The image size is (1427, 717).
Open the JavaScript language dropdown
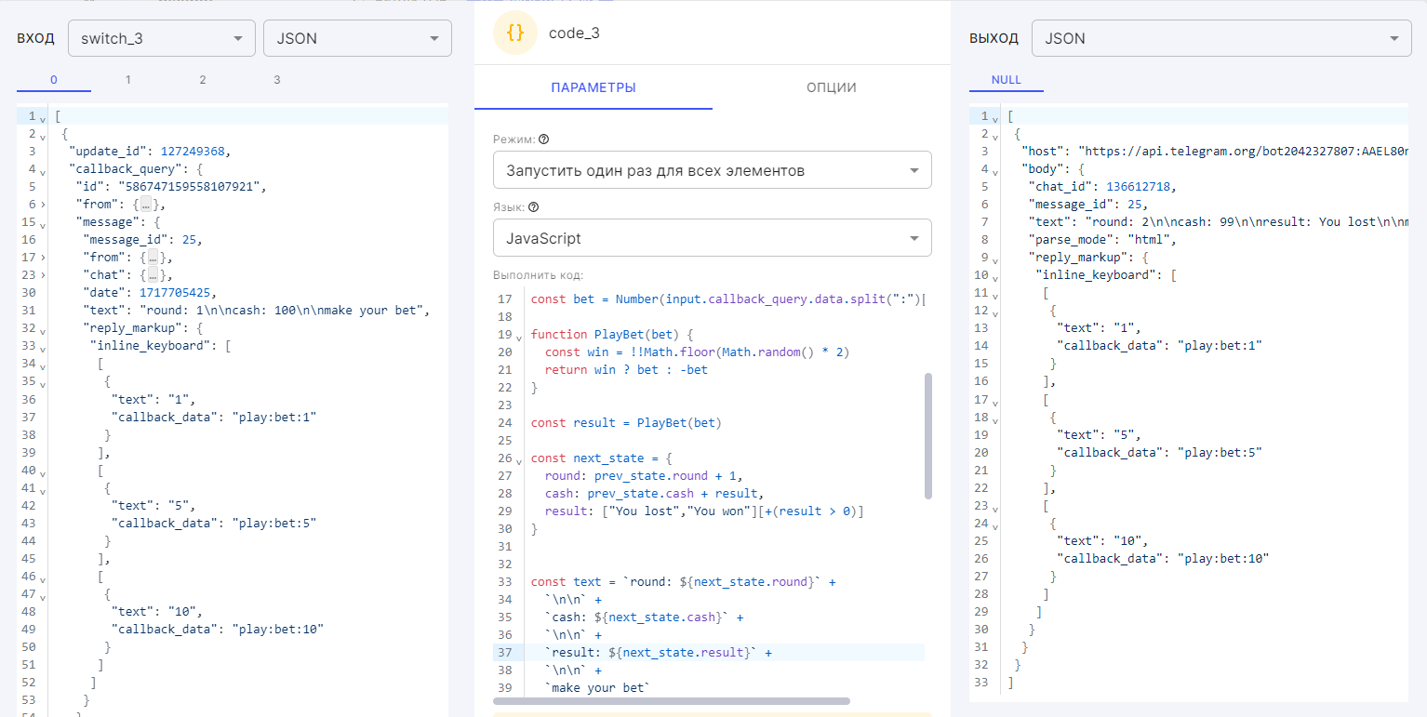click(713, 238)
